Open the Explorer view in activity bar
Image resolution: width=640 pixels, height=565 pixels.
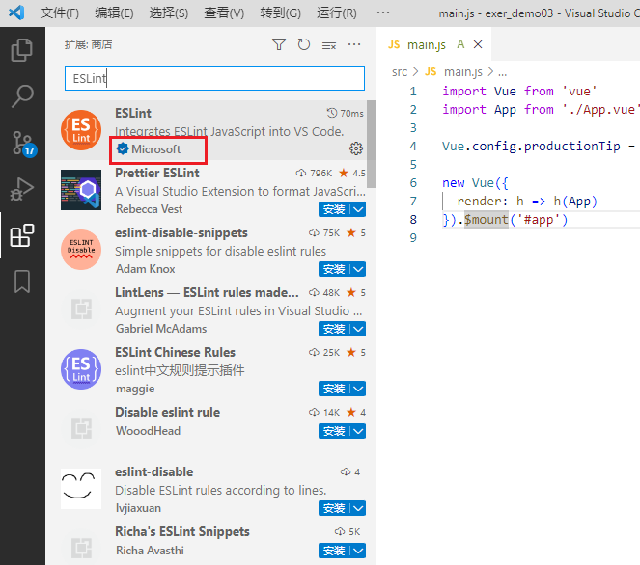tap(22, 50)
